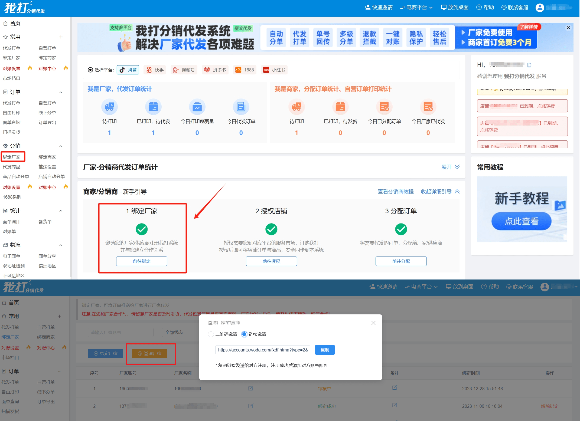
Task: Open 1688采购 in the sidebar
Action: pos(12,197)
